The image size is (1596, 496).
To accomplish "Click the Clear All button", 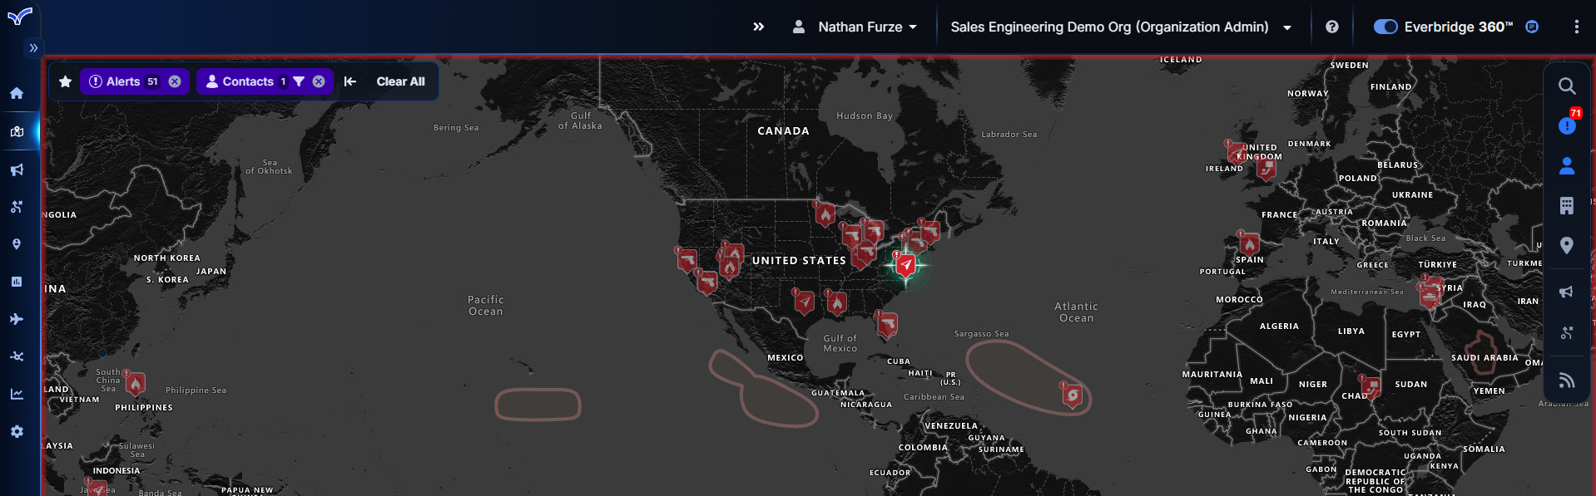I will pyautogui.click(x=400, y=81).
